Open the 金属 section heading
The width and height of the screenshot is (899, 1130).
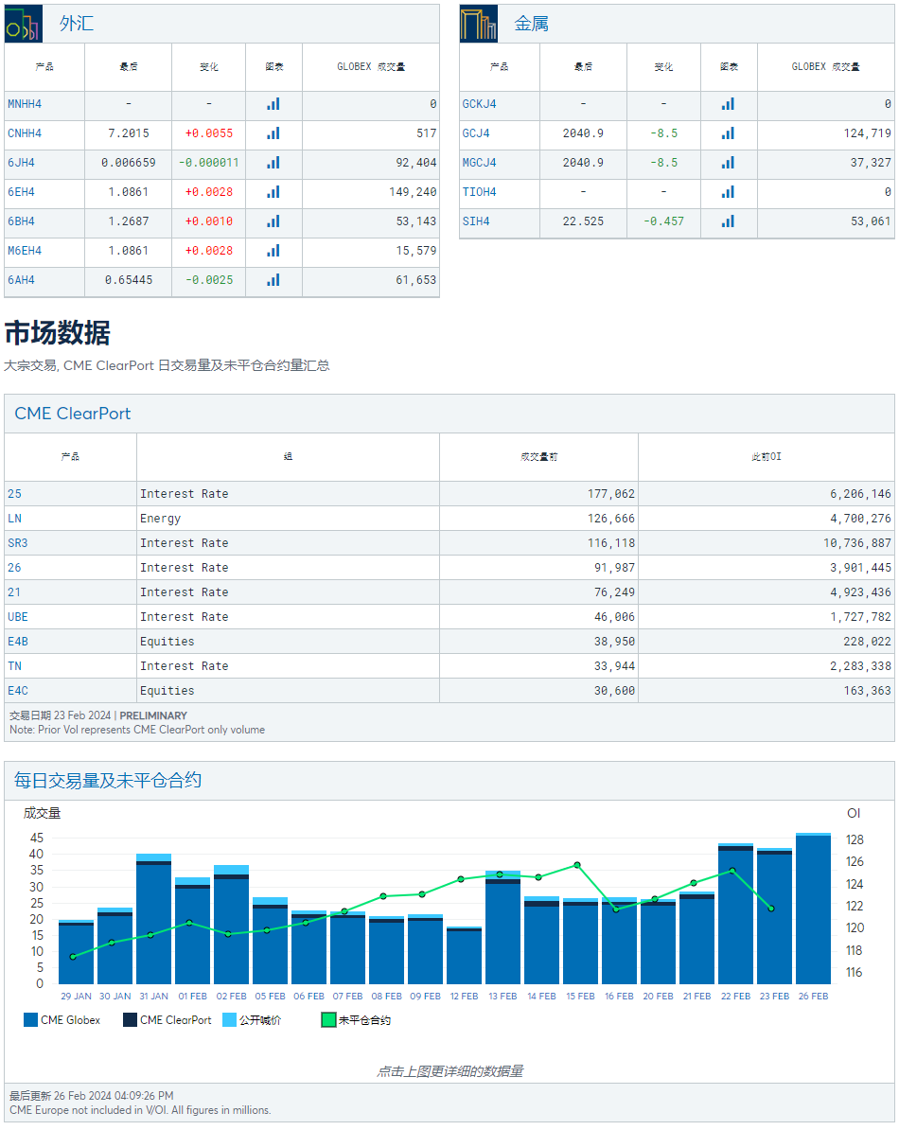pos(532,24)
